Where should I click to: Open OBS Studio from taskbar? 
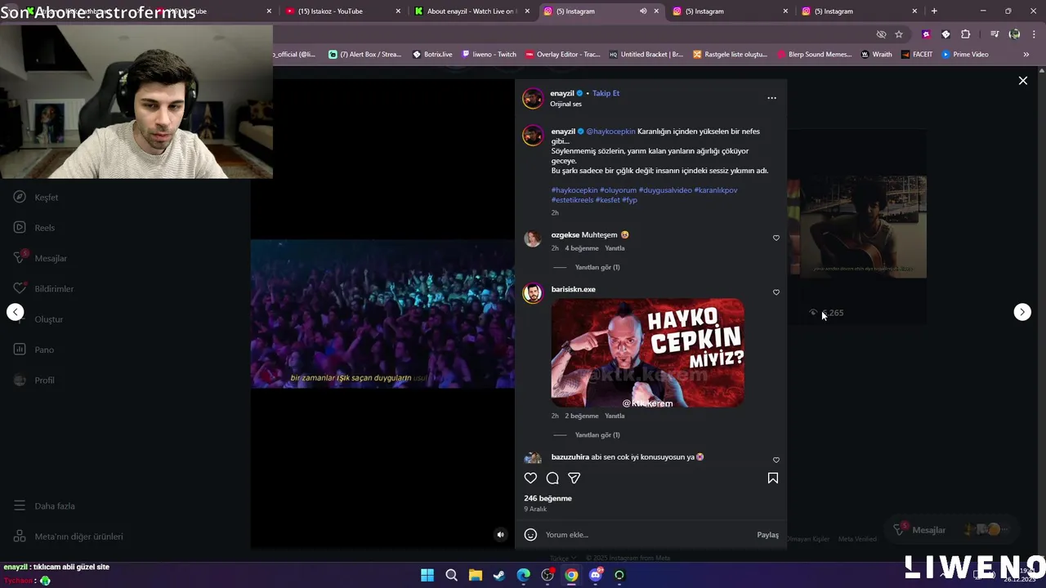point(548,576)
